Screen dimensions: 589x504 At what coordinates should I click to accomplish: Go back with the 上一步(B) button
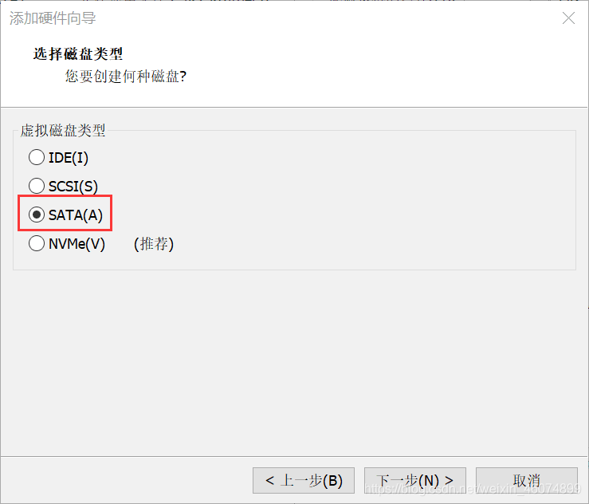304,480
